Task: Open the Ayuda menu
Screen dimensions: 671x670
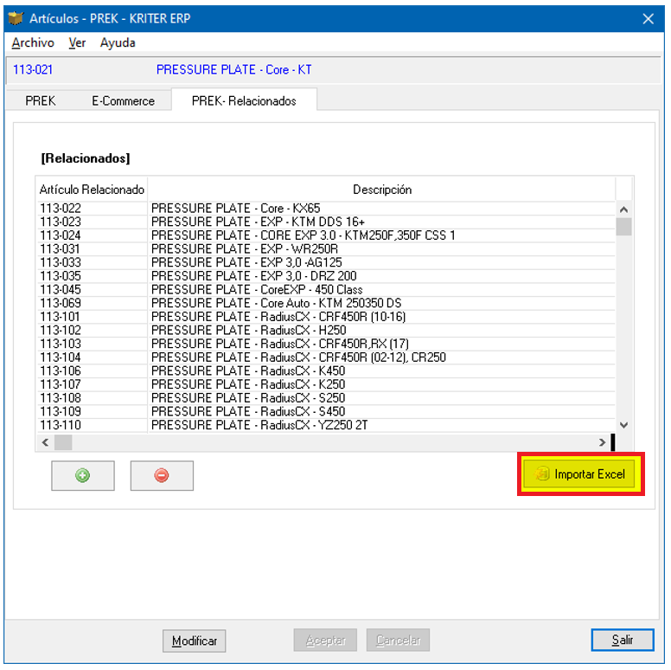Action: [118, 42]
